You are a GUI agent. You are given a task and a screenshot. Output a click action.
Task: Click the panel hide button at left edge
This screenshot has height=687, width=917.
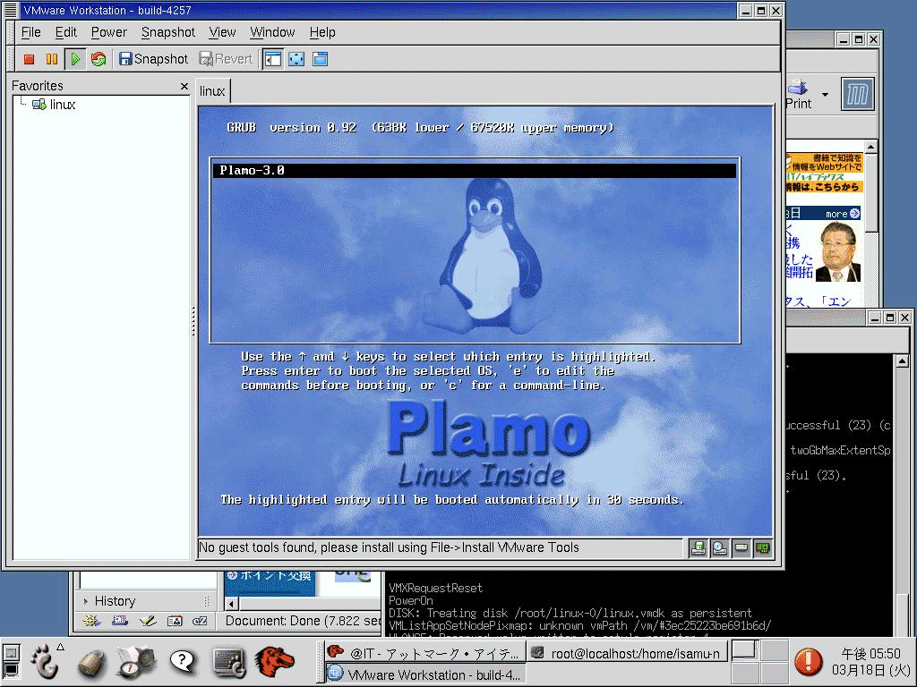pos(11,652)
